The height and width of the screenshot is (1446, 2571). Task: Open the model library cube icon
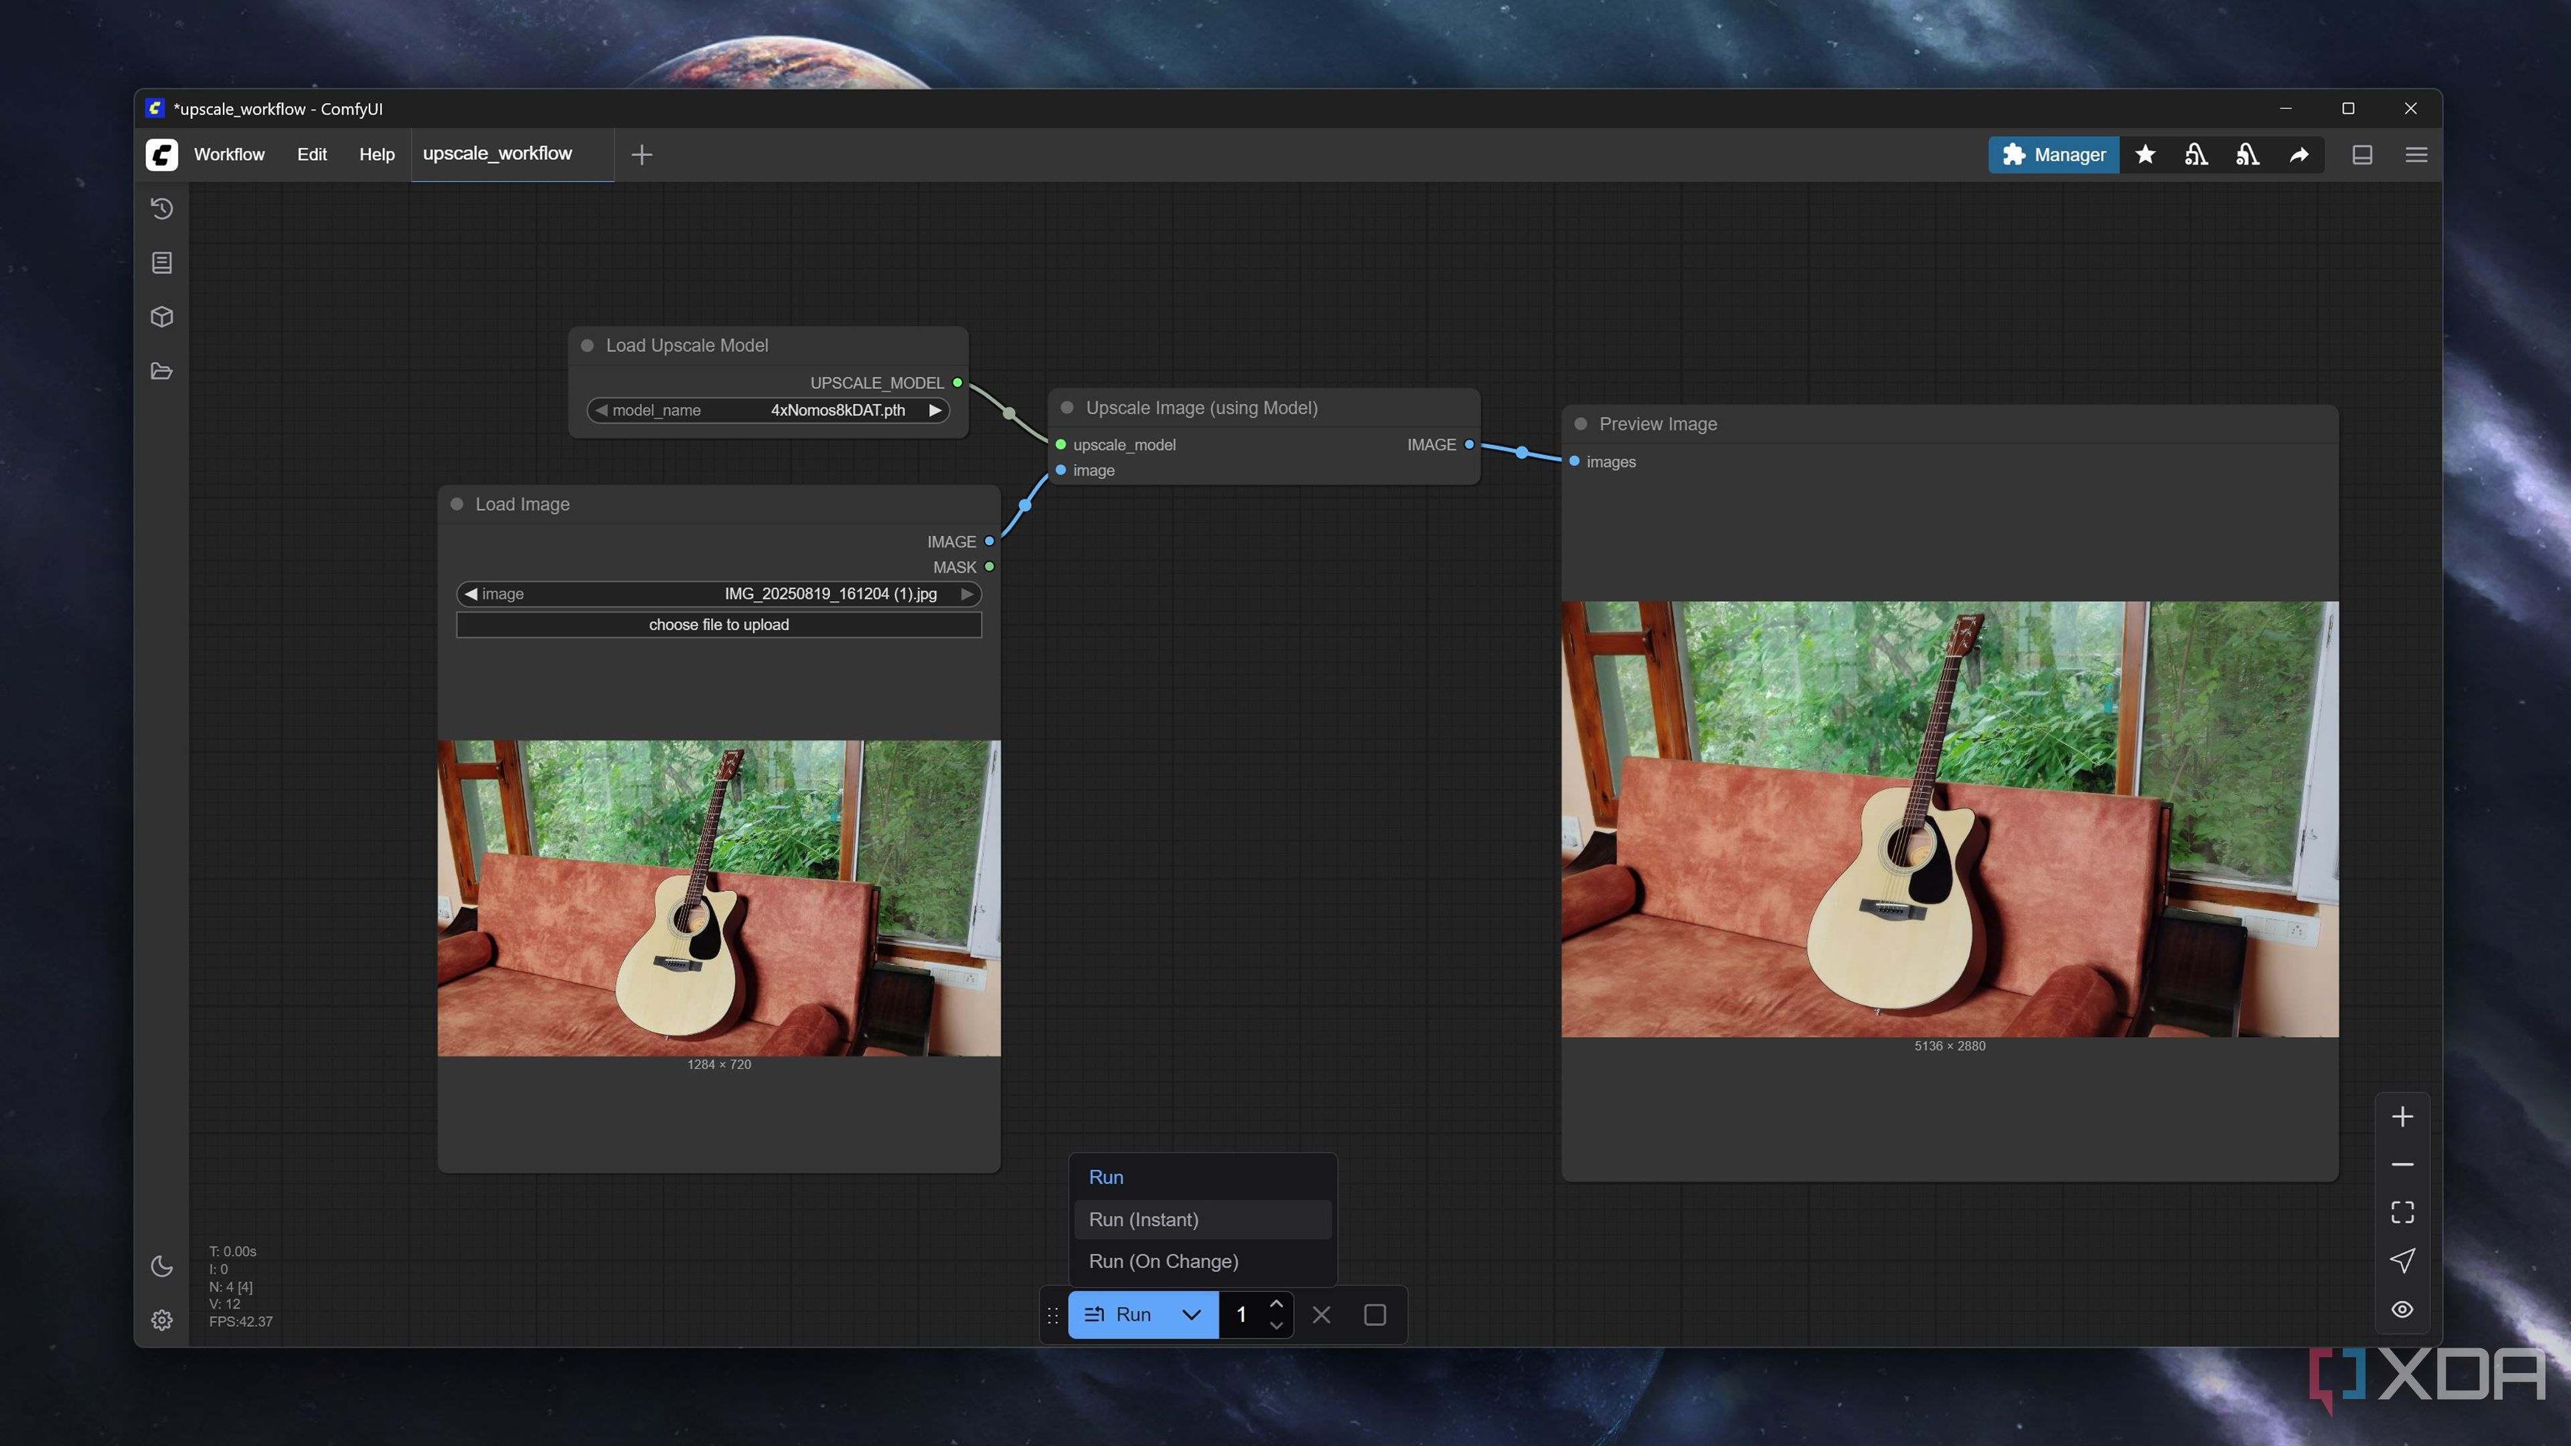(161, 317)
